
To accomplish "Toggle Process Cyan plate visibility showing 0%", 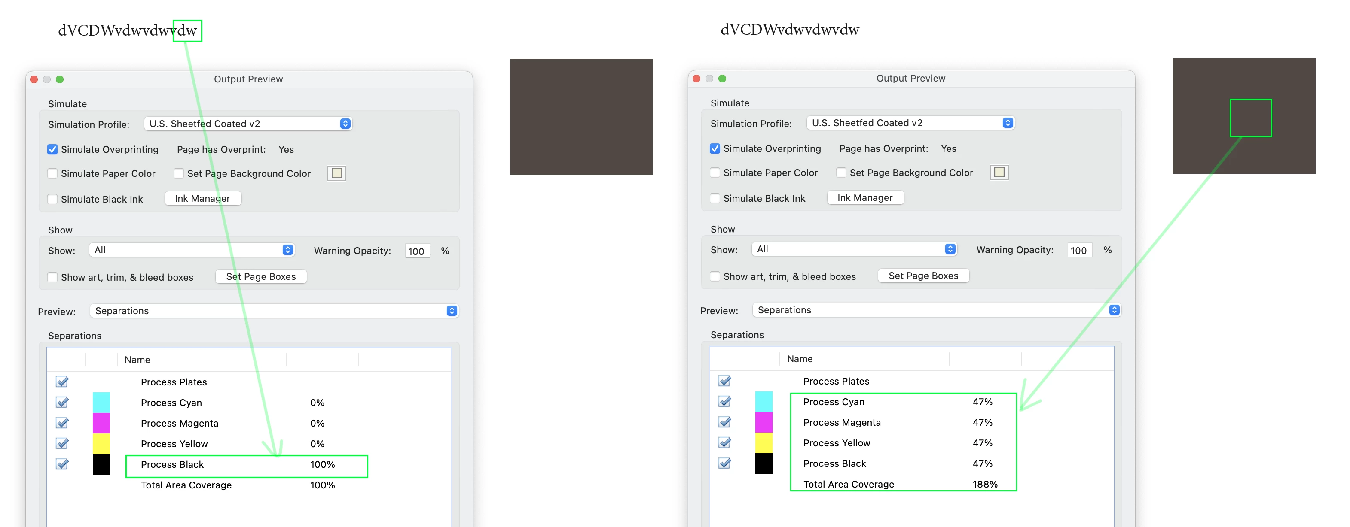I will click(x=62, y=402).
